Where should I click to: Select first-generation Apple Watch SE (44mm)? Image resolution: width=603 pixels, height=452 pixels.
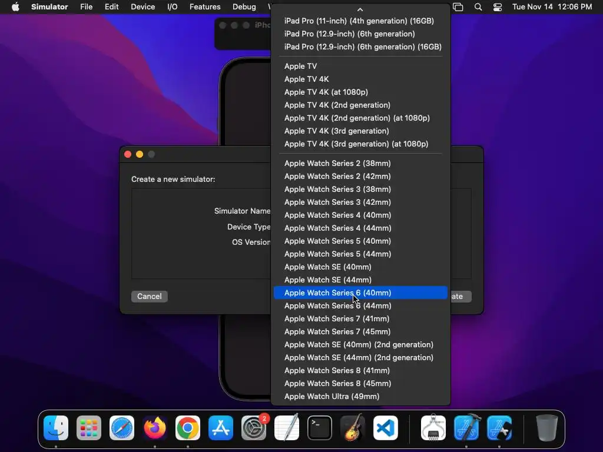361,280
